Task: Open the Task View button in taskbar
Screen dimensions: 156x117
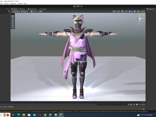Action: [13, 115]
